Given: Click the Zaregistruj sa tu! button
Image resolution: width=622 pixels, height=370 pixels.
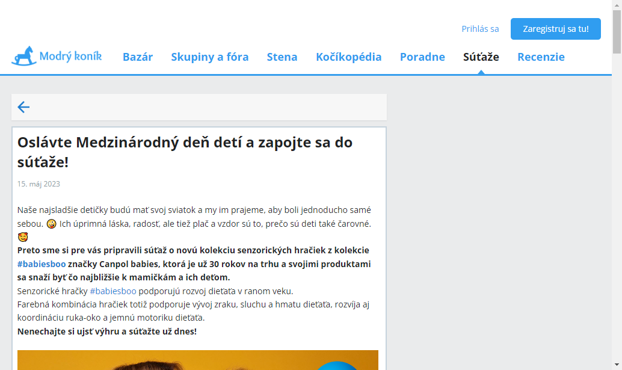Looking at the screenshot, I should click(x=556, y=29).
